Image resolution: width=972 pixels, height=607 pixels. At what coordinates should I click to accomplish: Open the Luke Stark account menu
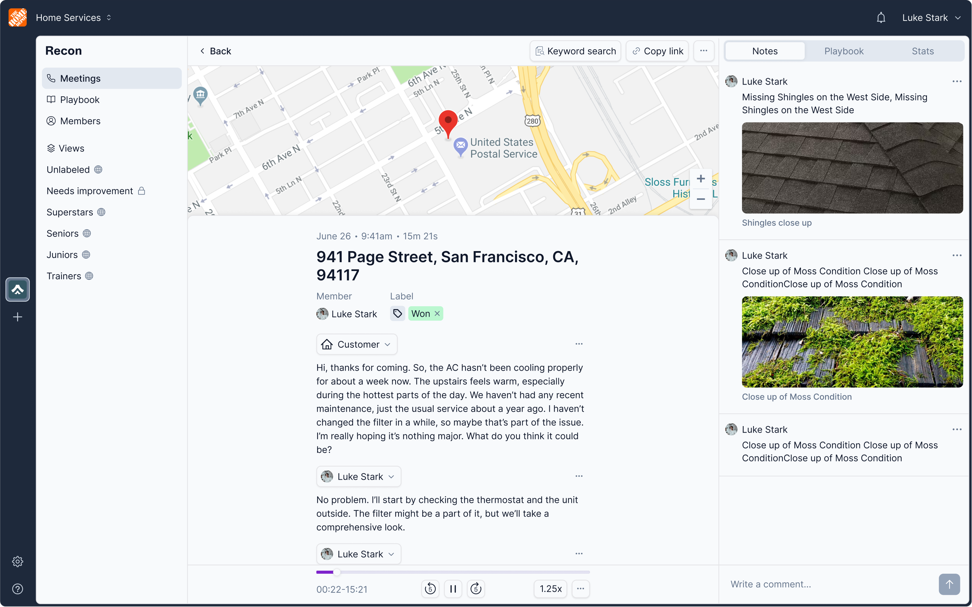point(931,18)
